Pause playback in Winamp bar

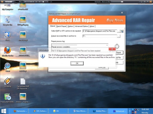[x=29, y=2]
